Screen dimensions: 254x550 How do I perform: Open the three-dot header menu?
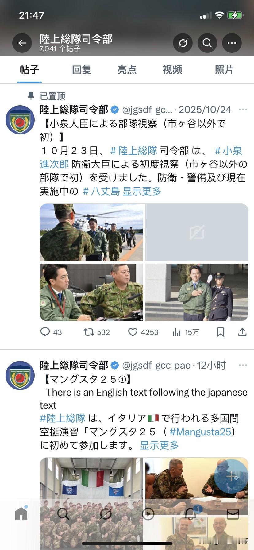[232, 43]
